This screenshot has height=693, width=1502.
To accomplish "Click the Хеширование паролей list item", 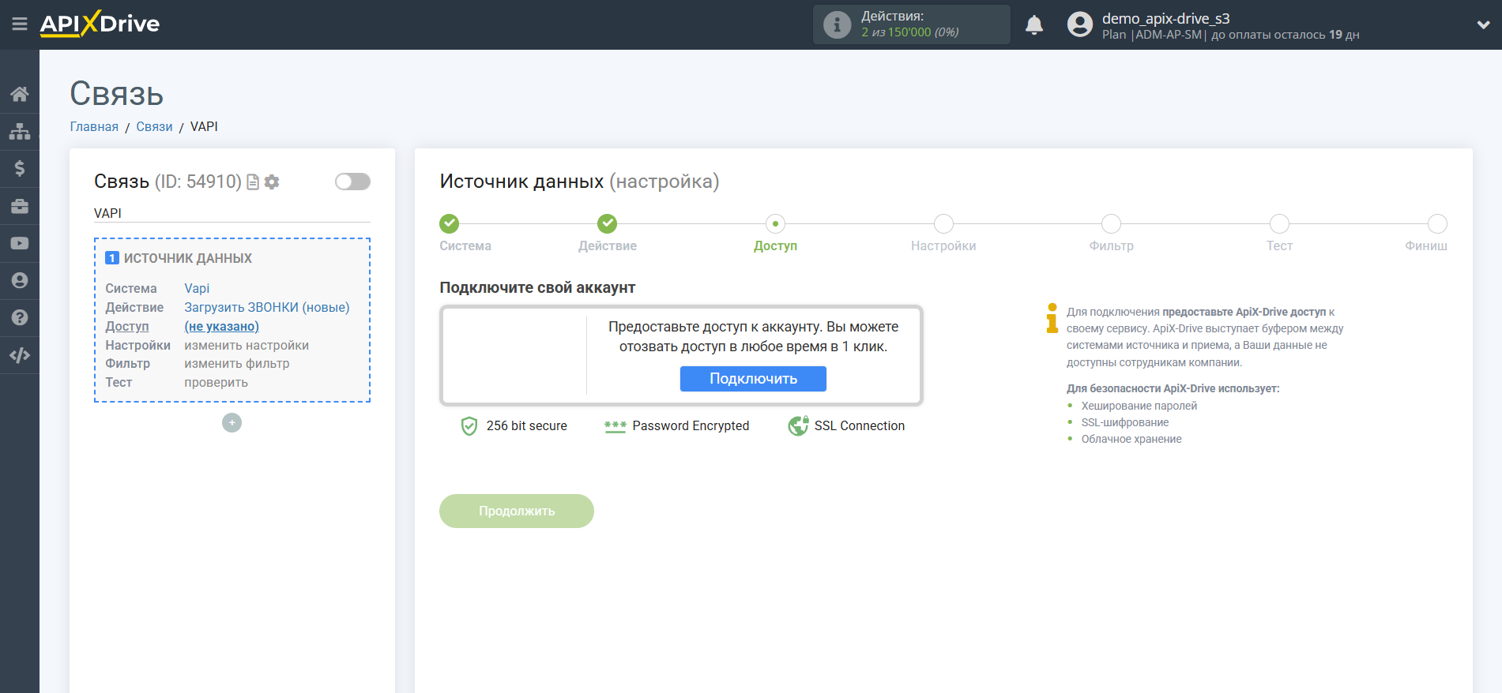I will pos(1139,406).
